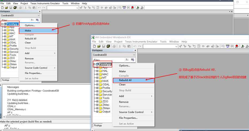Click Copy icon in foreground IAR window toolbar
The image size is (249, 131).
tap(124, 46)
